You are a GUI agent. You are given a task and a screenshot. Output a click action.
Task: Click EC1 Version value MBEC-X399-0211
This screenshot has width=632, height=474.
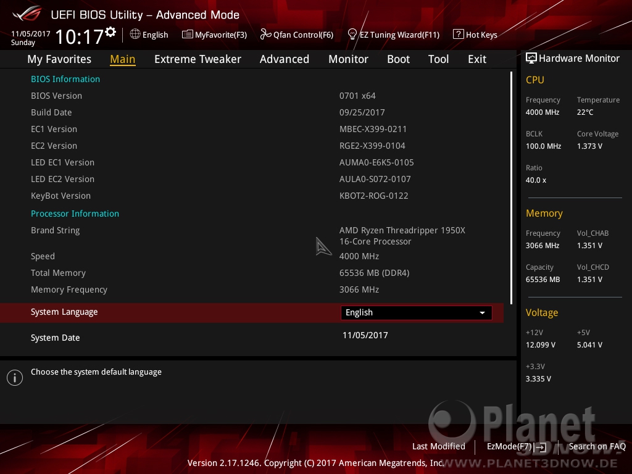click(373, 129)
